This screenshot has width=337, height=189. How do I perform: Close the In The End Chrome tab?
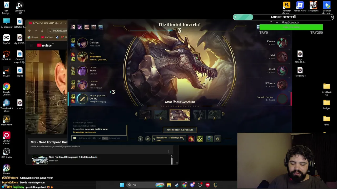pyautogui.click(x=65, y=23)
